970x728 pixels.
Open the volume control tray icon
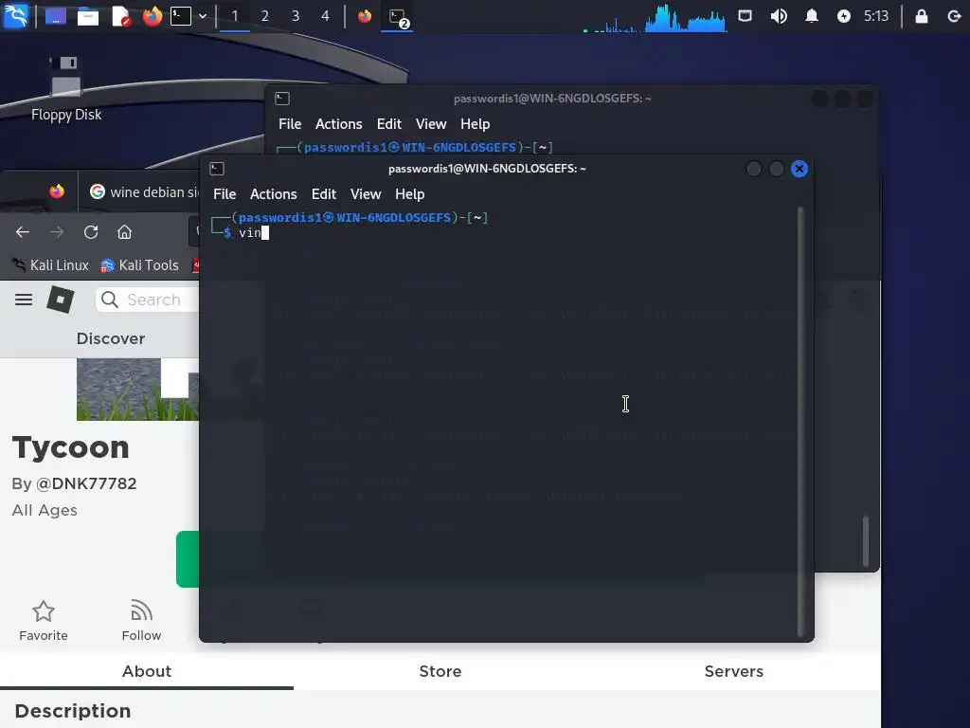tap(779, 16)
